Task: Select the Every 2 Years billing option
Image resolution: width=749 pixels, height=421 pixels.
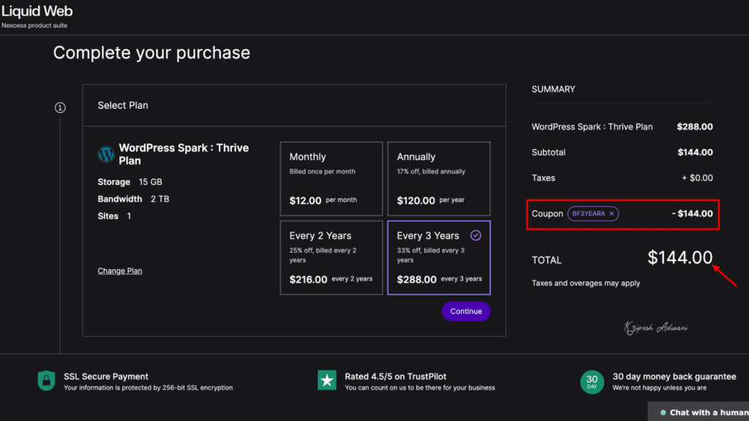Action: [331, 257]
